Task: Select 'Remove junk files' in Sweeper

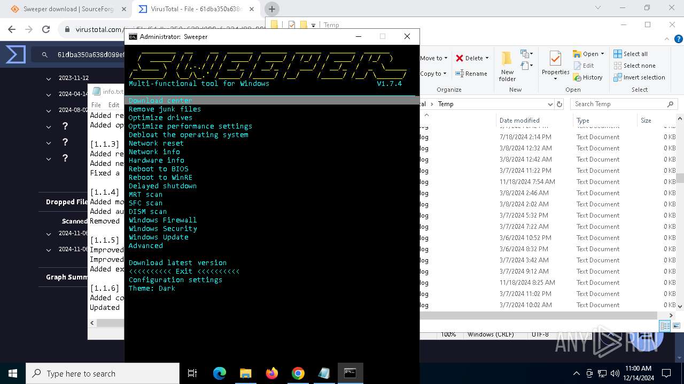Action: [x=165, y=109]
